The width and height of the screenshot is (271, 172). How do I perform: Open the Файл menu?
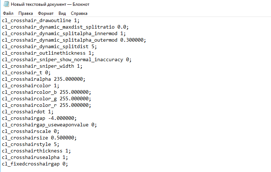point(8,13)
